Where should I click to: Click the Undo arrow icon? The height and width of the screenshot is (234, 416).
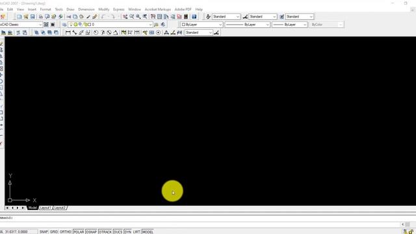(103, 17)
